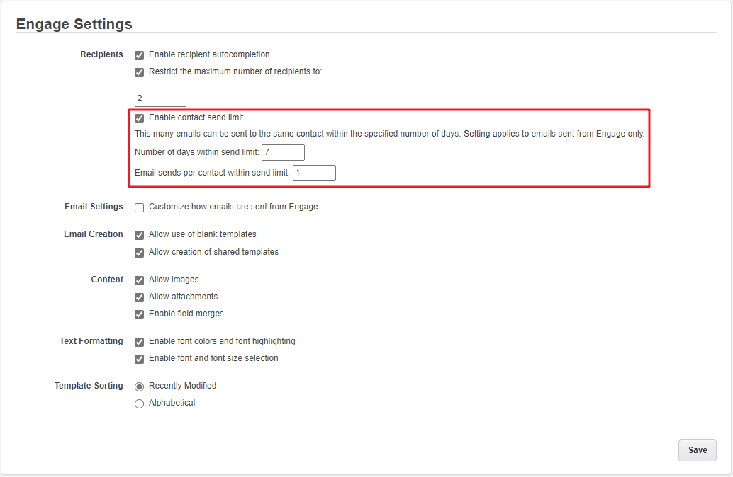
Task: Toggle the Allow attachments checkbox
Action: (x=140, y=297)
